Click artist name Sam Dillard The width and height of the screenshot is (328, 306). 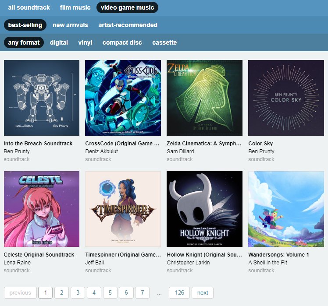click(x=180, y=151)
